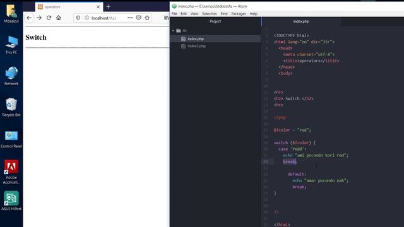
Task: Click the <h2> Switch </h2> line
Action: [294, 98]
